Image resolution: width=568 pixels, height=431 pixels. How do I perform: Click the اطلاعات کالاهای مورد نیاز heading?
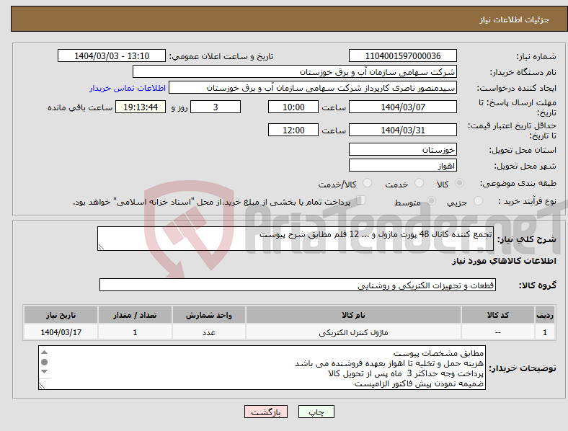tap(504, 261)
